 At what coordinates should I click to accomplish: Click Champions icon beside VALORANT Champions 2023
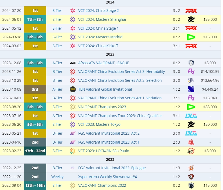coord(73,107)
